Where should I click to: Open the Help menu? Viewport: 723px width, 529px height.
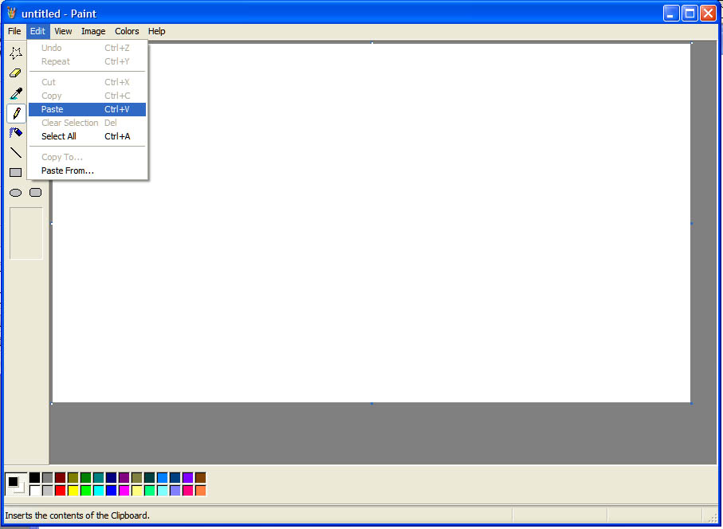tap(157, 31)
